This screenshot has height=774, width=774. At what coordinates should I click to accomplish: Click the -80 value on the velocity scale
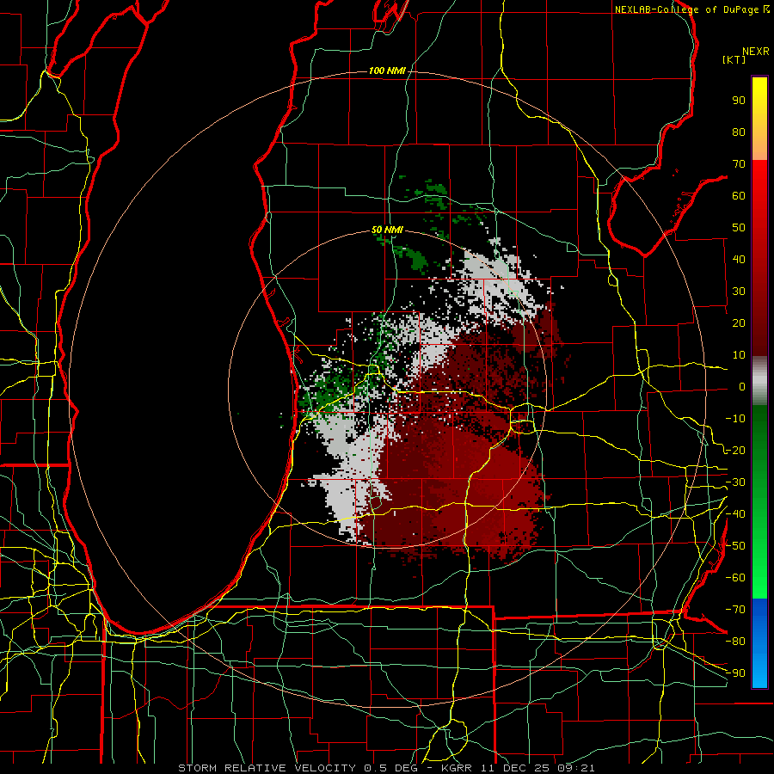point(735,642)
